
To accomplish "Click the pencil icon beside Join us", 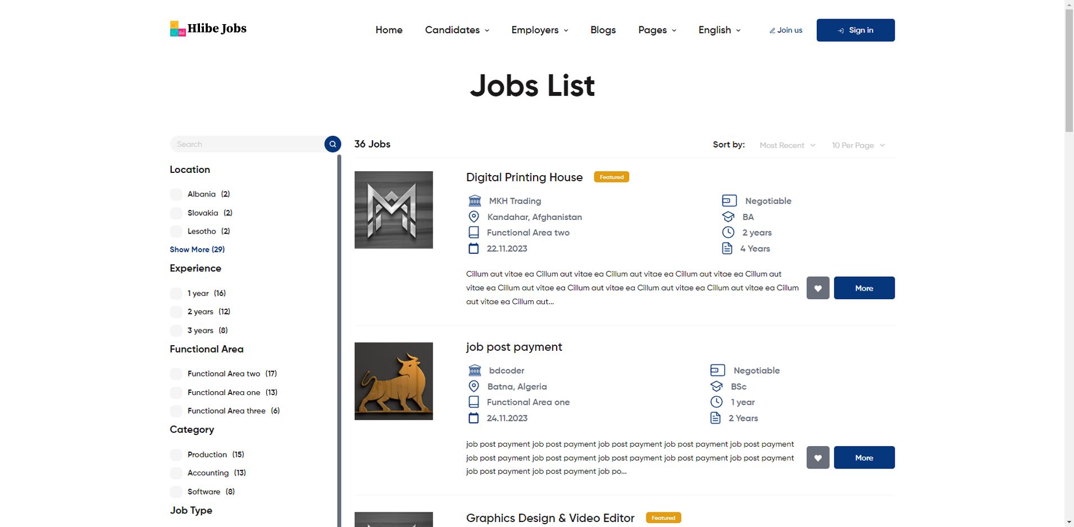I will (772, 30).
